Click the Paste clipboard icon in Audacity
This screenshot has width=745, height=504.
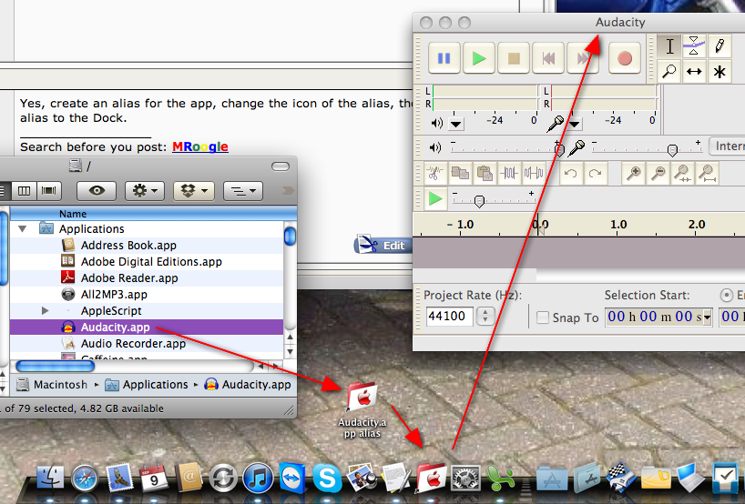[x=485, y=173]
